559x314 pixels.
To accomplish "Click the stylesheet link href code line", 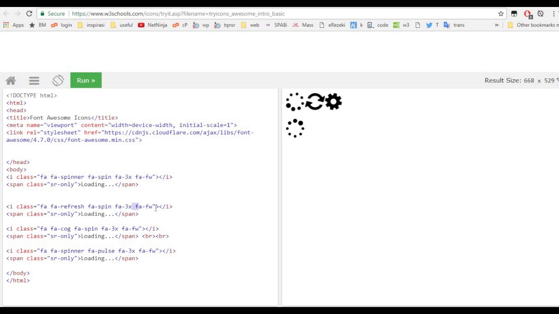I will click(x=130, y=136).
